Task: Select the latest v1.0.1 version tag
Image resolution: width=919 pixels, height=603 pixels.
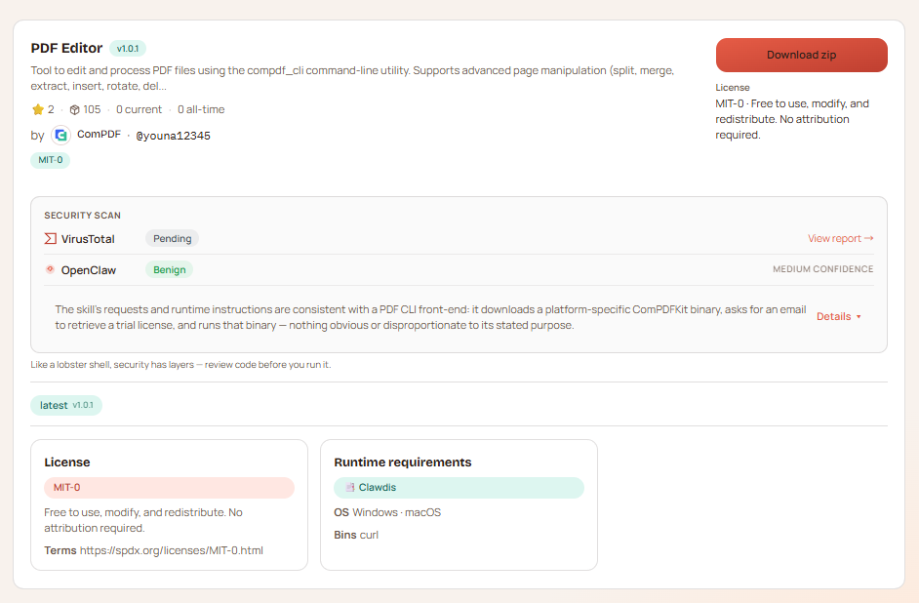Action: tap(66, 406)
